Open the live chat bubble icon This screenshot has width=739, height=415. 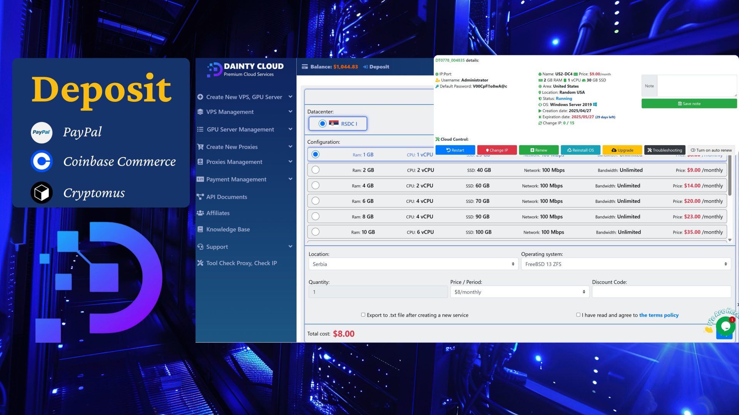pyautogui.click(x=726, y=326)
